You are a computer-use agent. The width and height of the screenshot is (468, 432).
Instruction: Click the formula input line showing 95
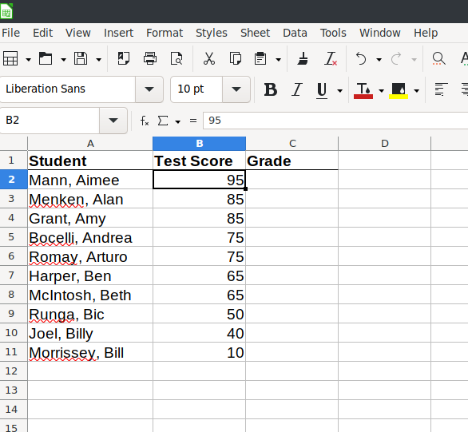point(335,121)
